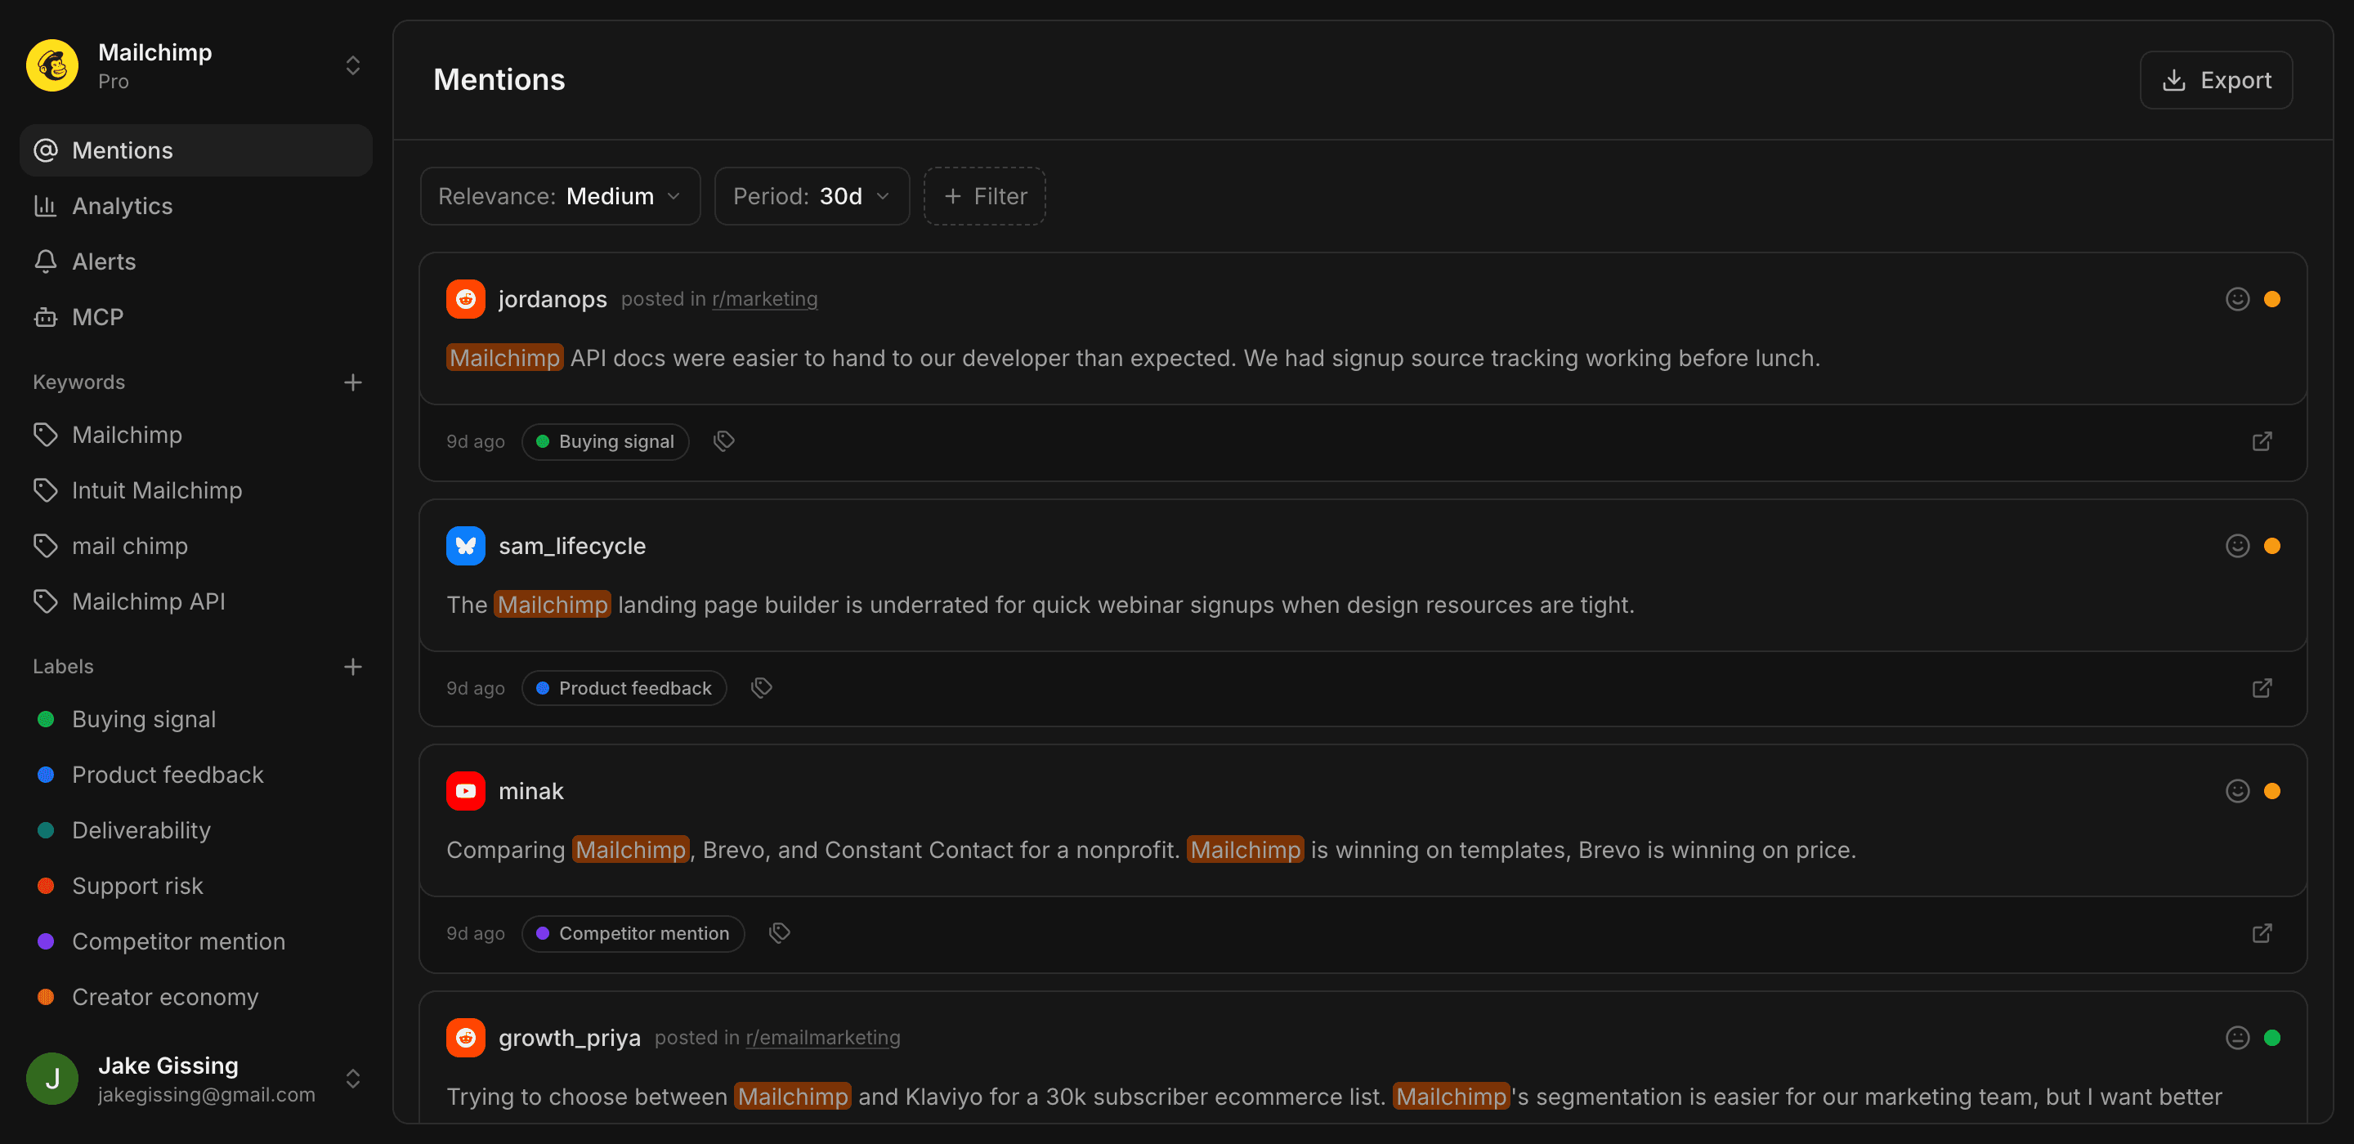Click orange relevance dot on jordanops mention

[2271, 300]
